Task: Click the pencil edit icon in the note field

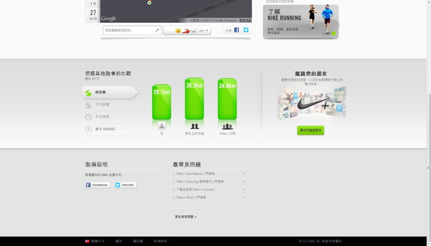Action: (157, 30)
